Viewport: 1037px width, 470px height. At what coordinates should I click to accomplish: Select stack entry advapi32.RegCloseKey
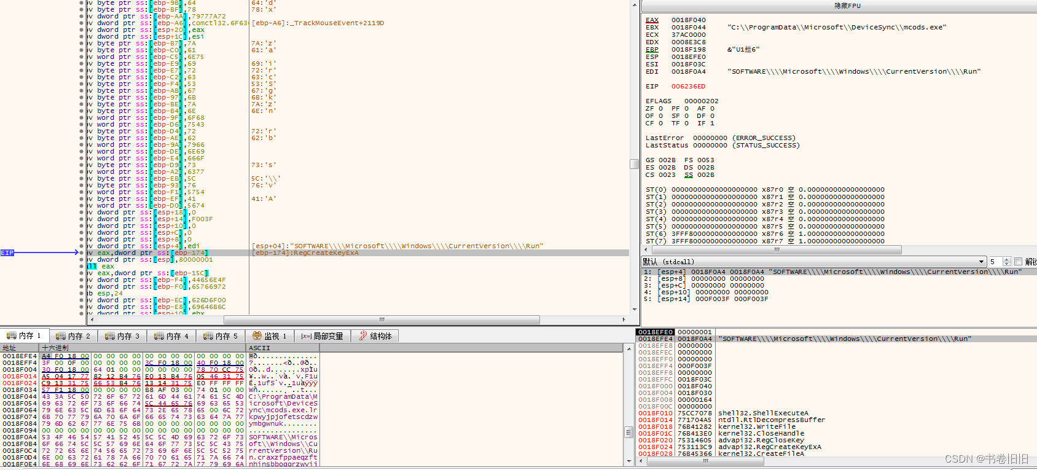(x=761, y=441)
